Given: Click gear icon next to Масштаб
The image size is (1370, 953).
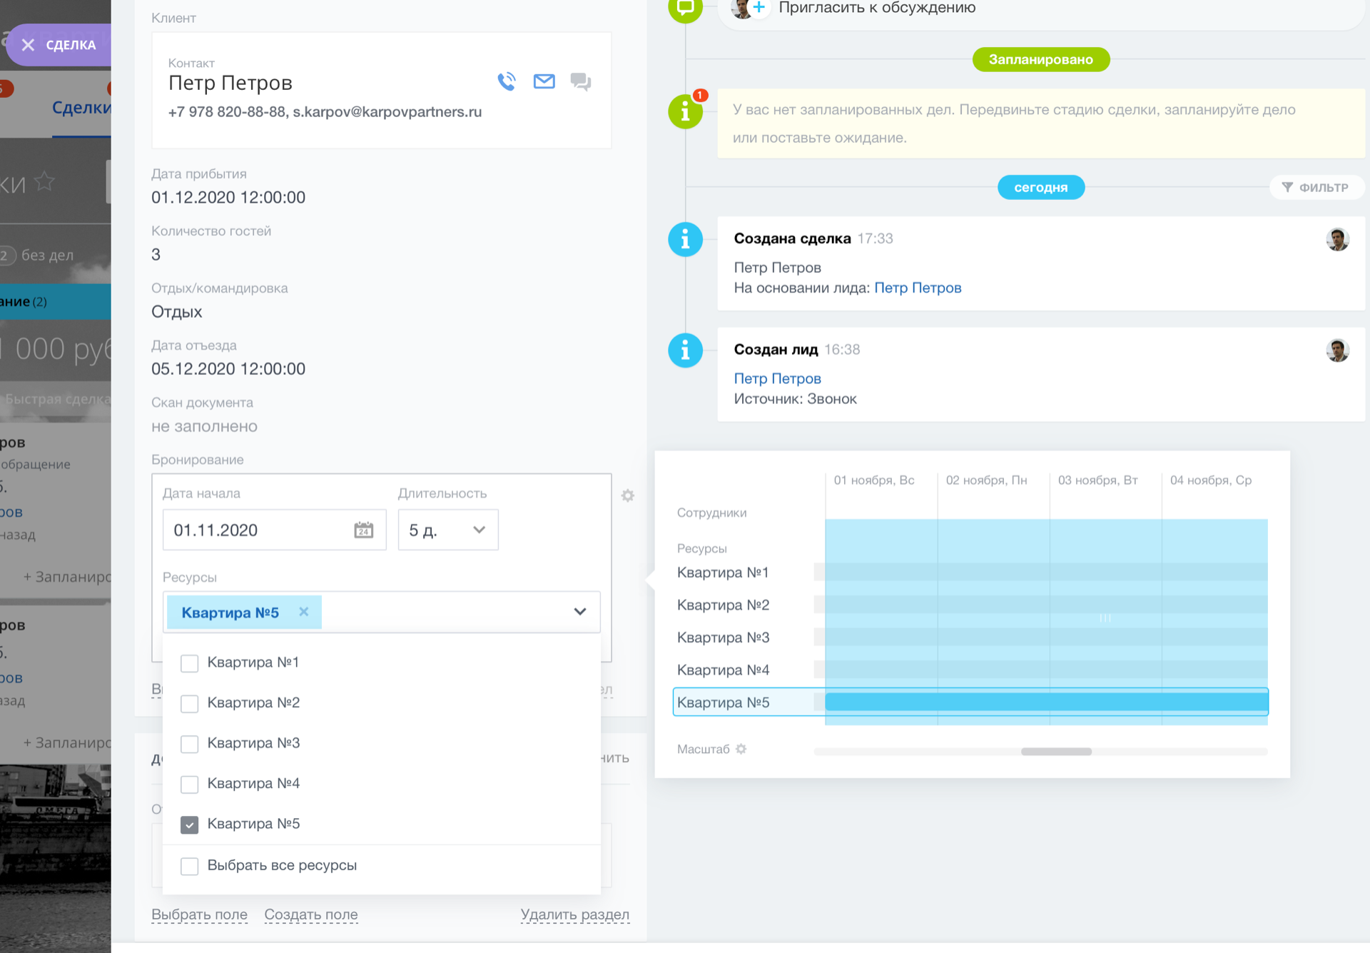Looking at the screenshot, I should pos(741,749).
